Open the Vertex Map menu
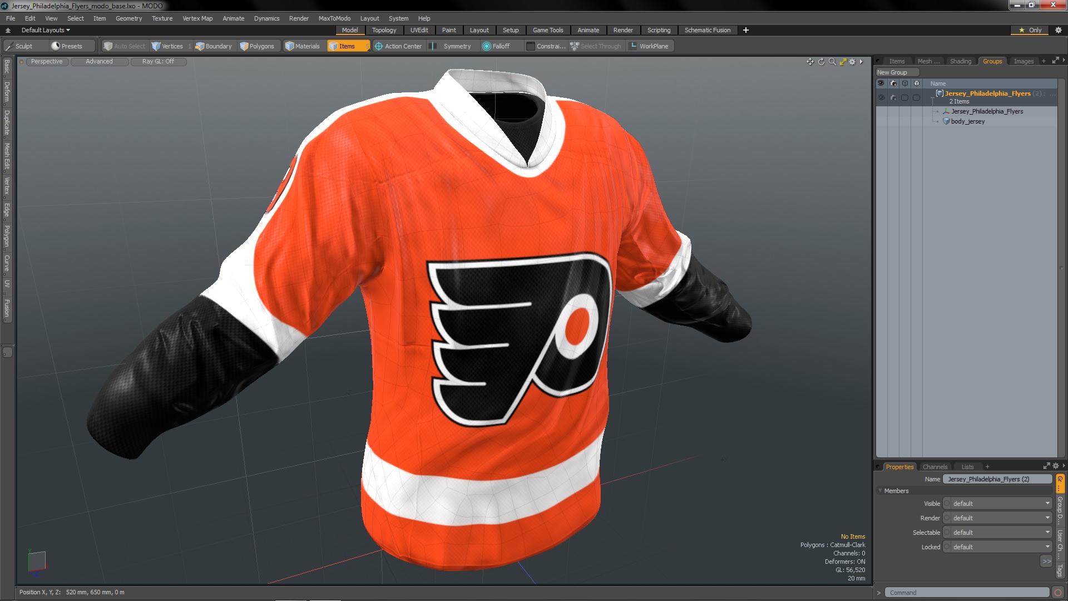The width and height of the screenshot is (1068, 601). coord(197,18)
